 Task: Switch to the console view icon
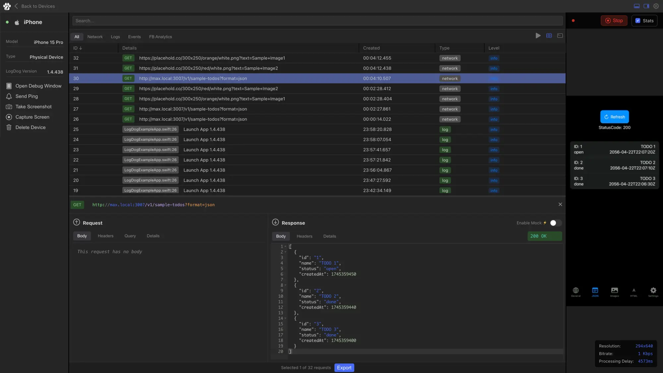pos(560,35)
